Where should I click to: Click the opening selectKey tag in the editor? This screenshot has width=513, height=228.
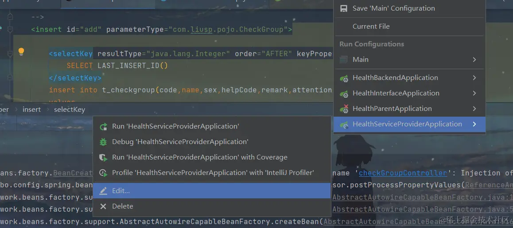(71, 53)
